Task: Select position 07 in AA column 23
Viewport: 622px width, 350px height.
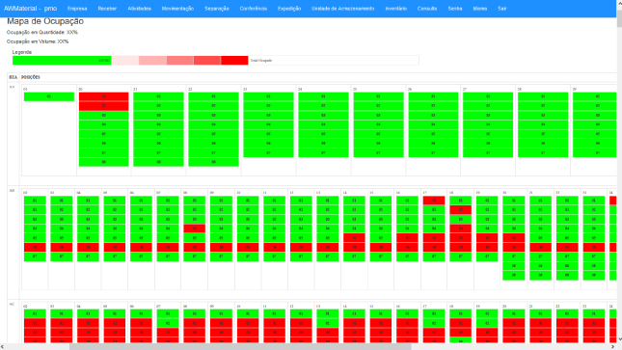Action: pyautogui.click(x=268, y=152)
